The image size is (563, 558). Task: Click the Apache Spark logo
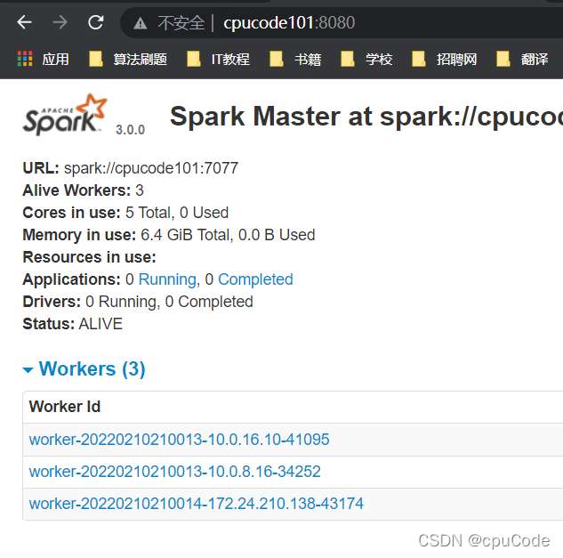pyautogui.click(x=65, y=115)
